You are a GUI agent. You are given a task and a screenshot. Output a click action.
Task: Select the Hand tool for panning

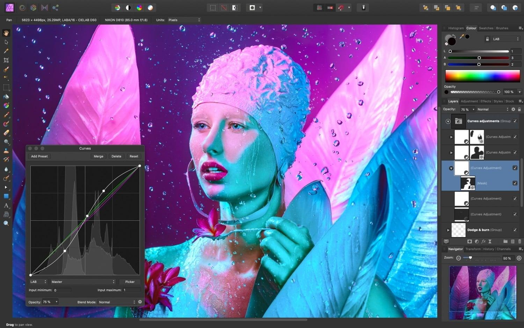tap(6, 32)
